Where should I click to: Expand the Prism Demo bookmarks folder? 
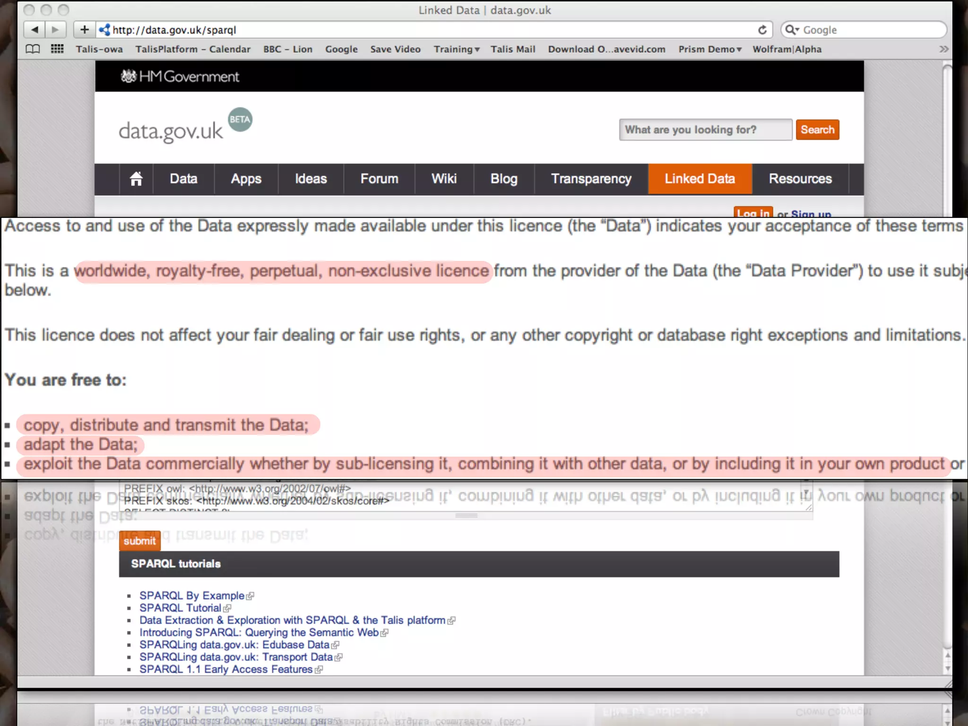pyautogui.click(x=709, y=49)
